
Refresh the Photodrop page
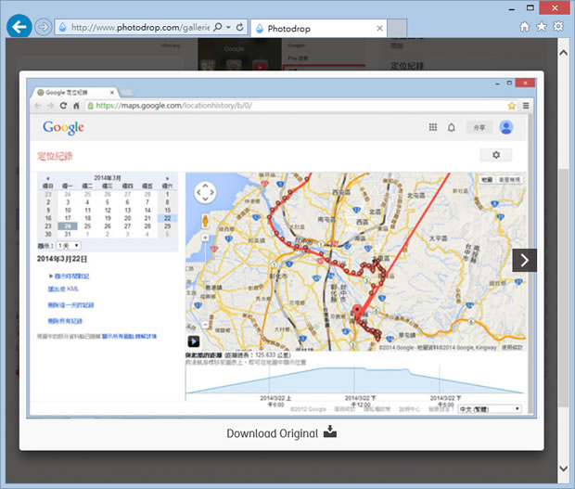[240, 27]
